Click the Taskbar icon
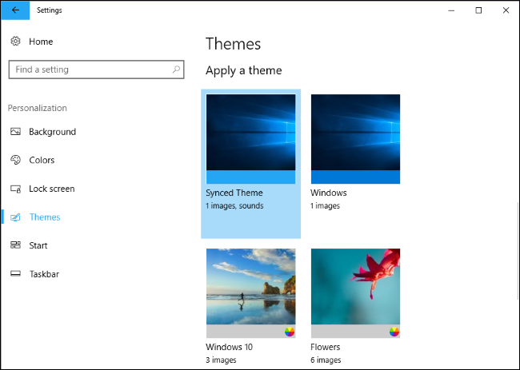The height and width of the screenshot is (370, 520). coord(15,273)
